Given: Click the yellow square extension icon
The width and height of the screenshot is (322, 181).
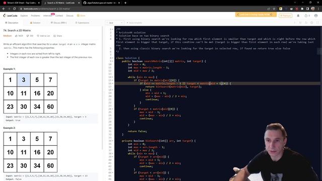Looking at the screenshot, I should [281, 9].
